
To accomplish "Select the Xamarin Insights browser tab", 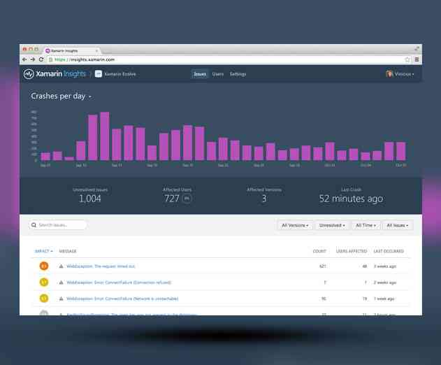I will click(x=71, y=50).
